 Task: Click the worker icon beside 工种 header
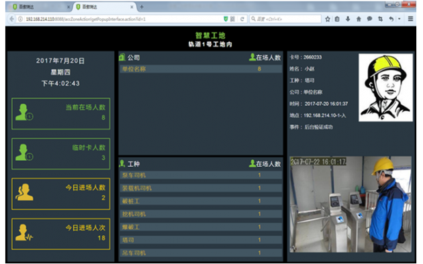pyautogui.click(x=122, y=163)
